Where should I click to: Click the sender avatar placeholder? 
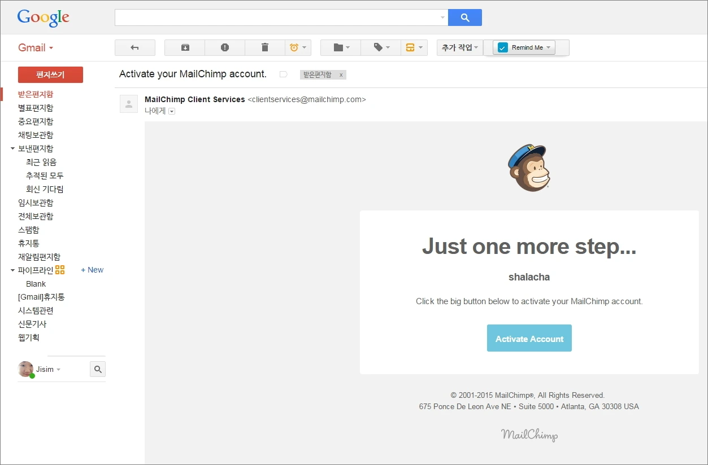[129, 104]
